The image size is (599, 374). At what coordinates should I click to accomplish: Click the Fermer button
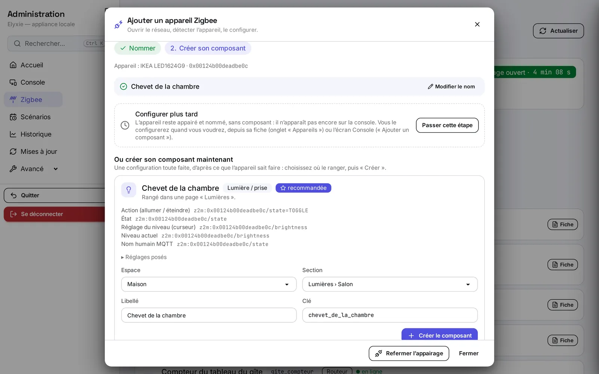(469, 353)
